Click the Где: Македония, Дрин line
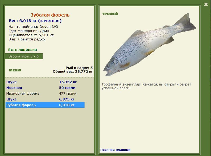 [29, 31]
